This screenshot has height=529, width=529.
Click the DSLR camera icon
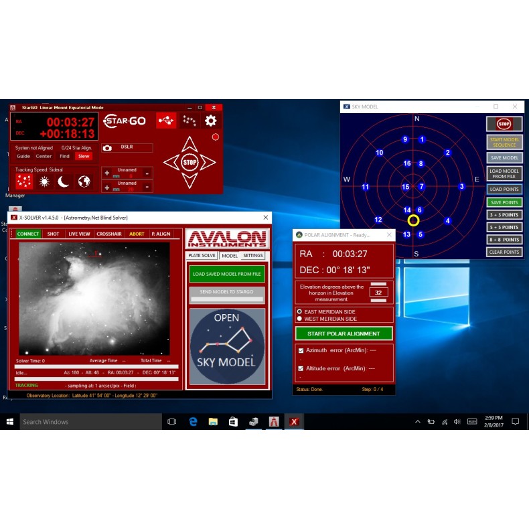[x=107, y=148]
